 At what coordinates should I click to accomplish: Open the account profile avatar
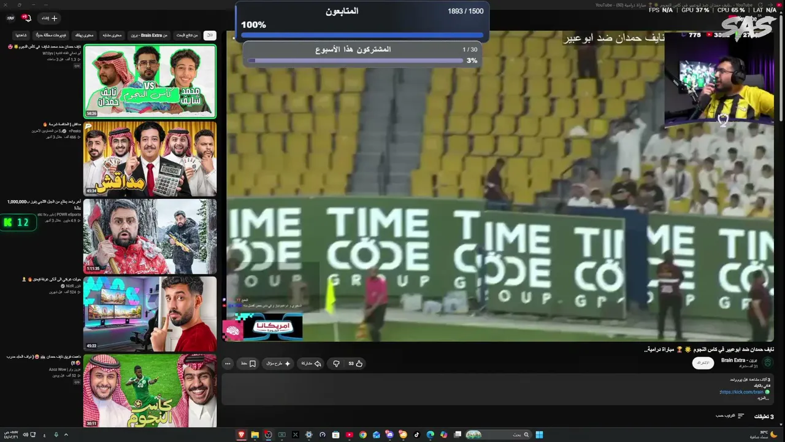click(10, 18)
